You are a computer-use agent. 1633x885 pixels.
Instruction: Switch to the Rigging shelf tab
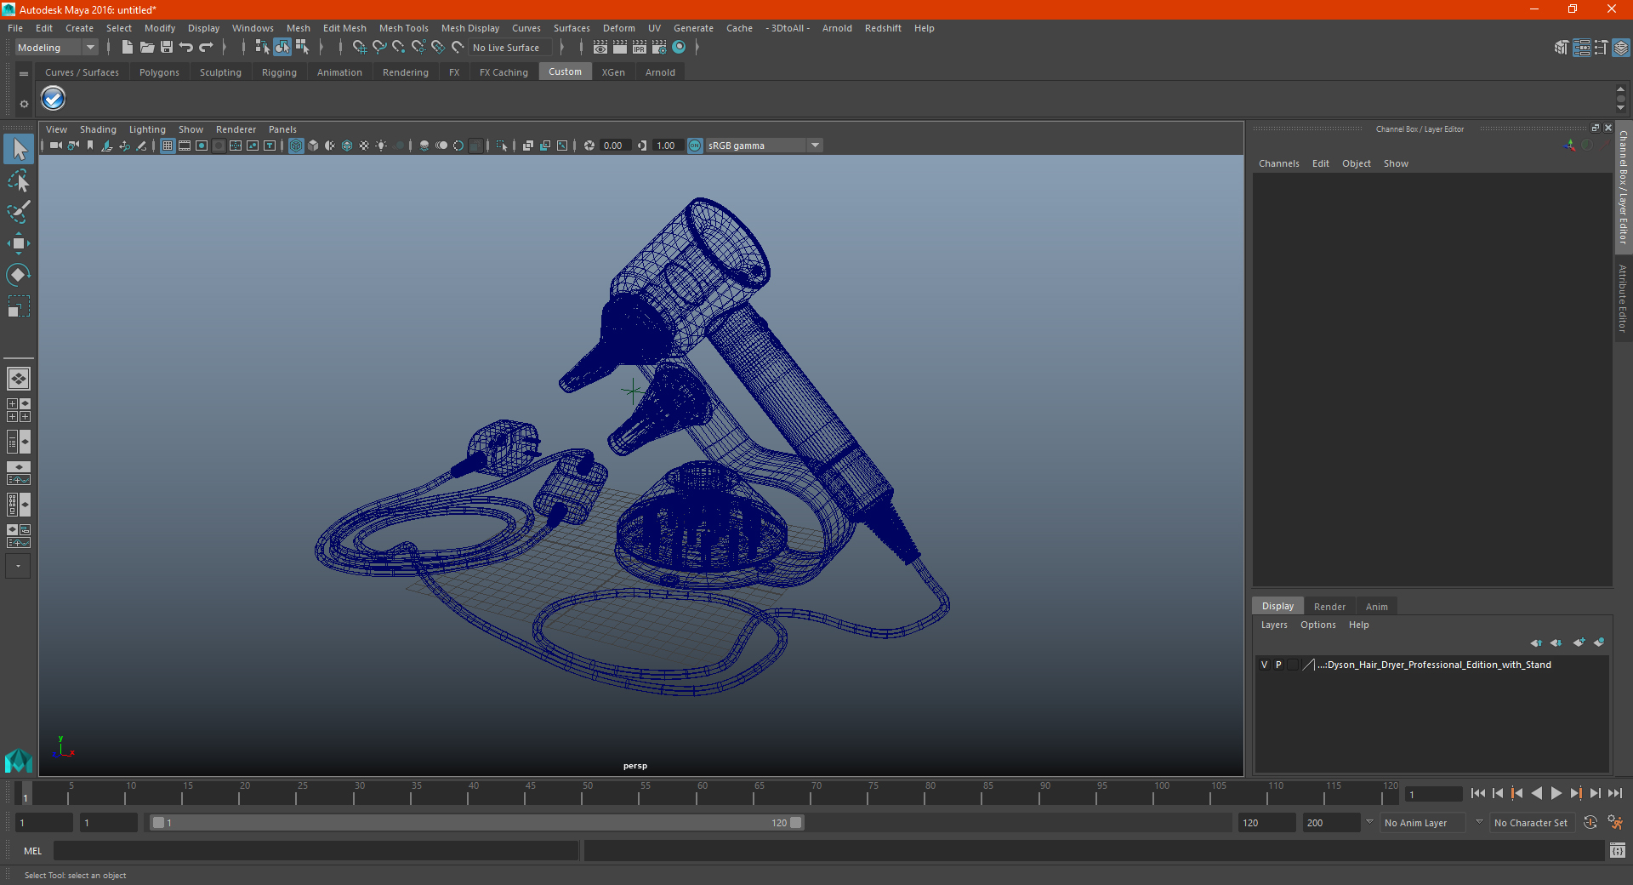(x=279, y=72)
